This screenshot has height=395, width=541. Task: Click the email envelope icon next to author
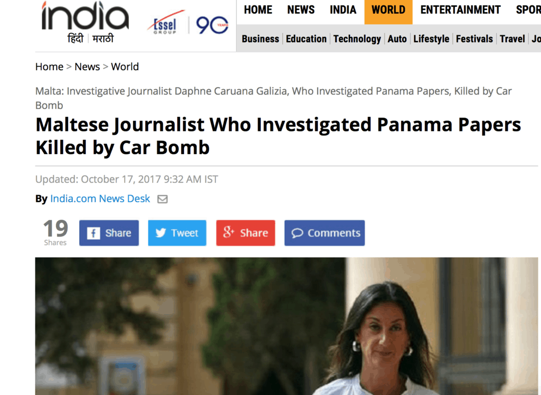coord(163,199)
